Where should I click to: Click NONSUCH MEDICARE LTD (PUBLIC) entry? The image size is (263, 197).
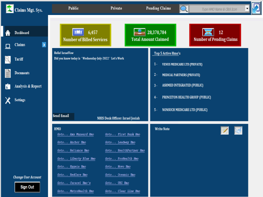tap(185, 110)
